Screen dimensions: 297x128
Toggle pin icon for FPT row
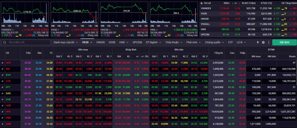tap(2, 87)
